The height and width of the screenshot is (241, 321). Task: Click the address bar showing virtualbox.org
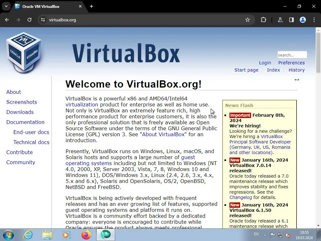click(143, 20)
